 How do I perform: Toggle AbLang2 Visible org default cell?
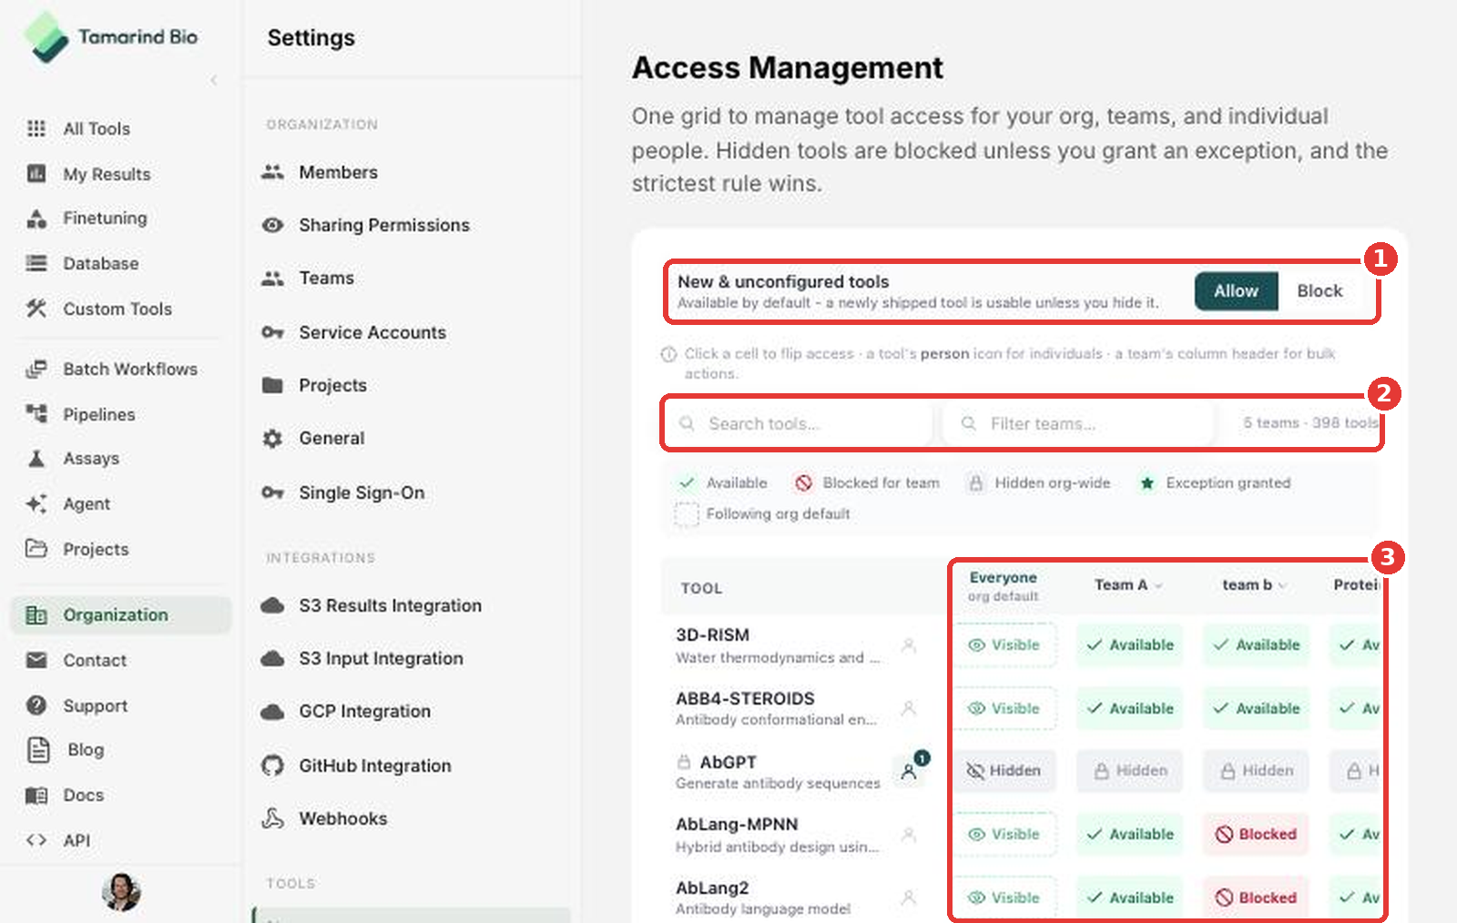(1005, 898)
